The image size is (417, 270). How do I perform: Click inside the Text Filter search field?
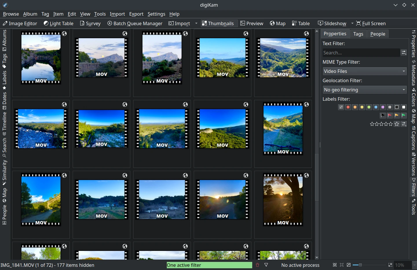(361, 53)
